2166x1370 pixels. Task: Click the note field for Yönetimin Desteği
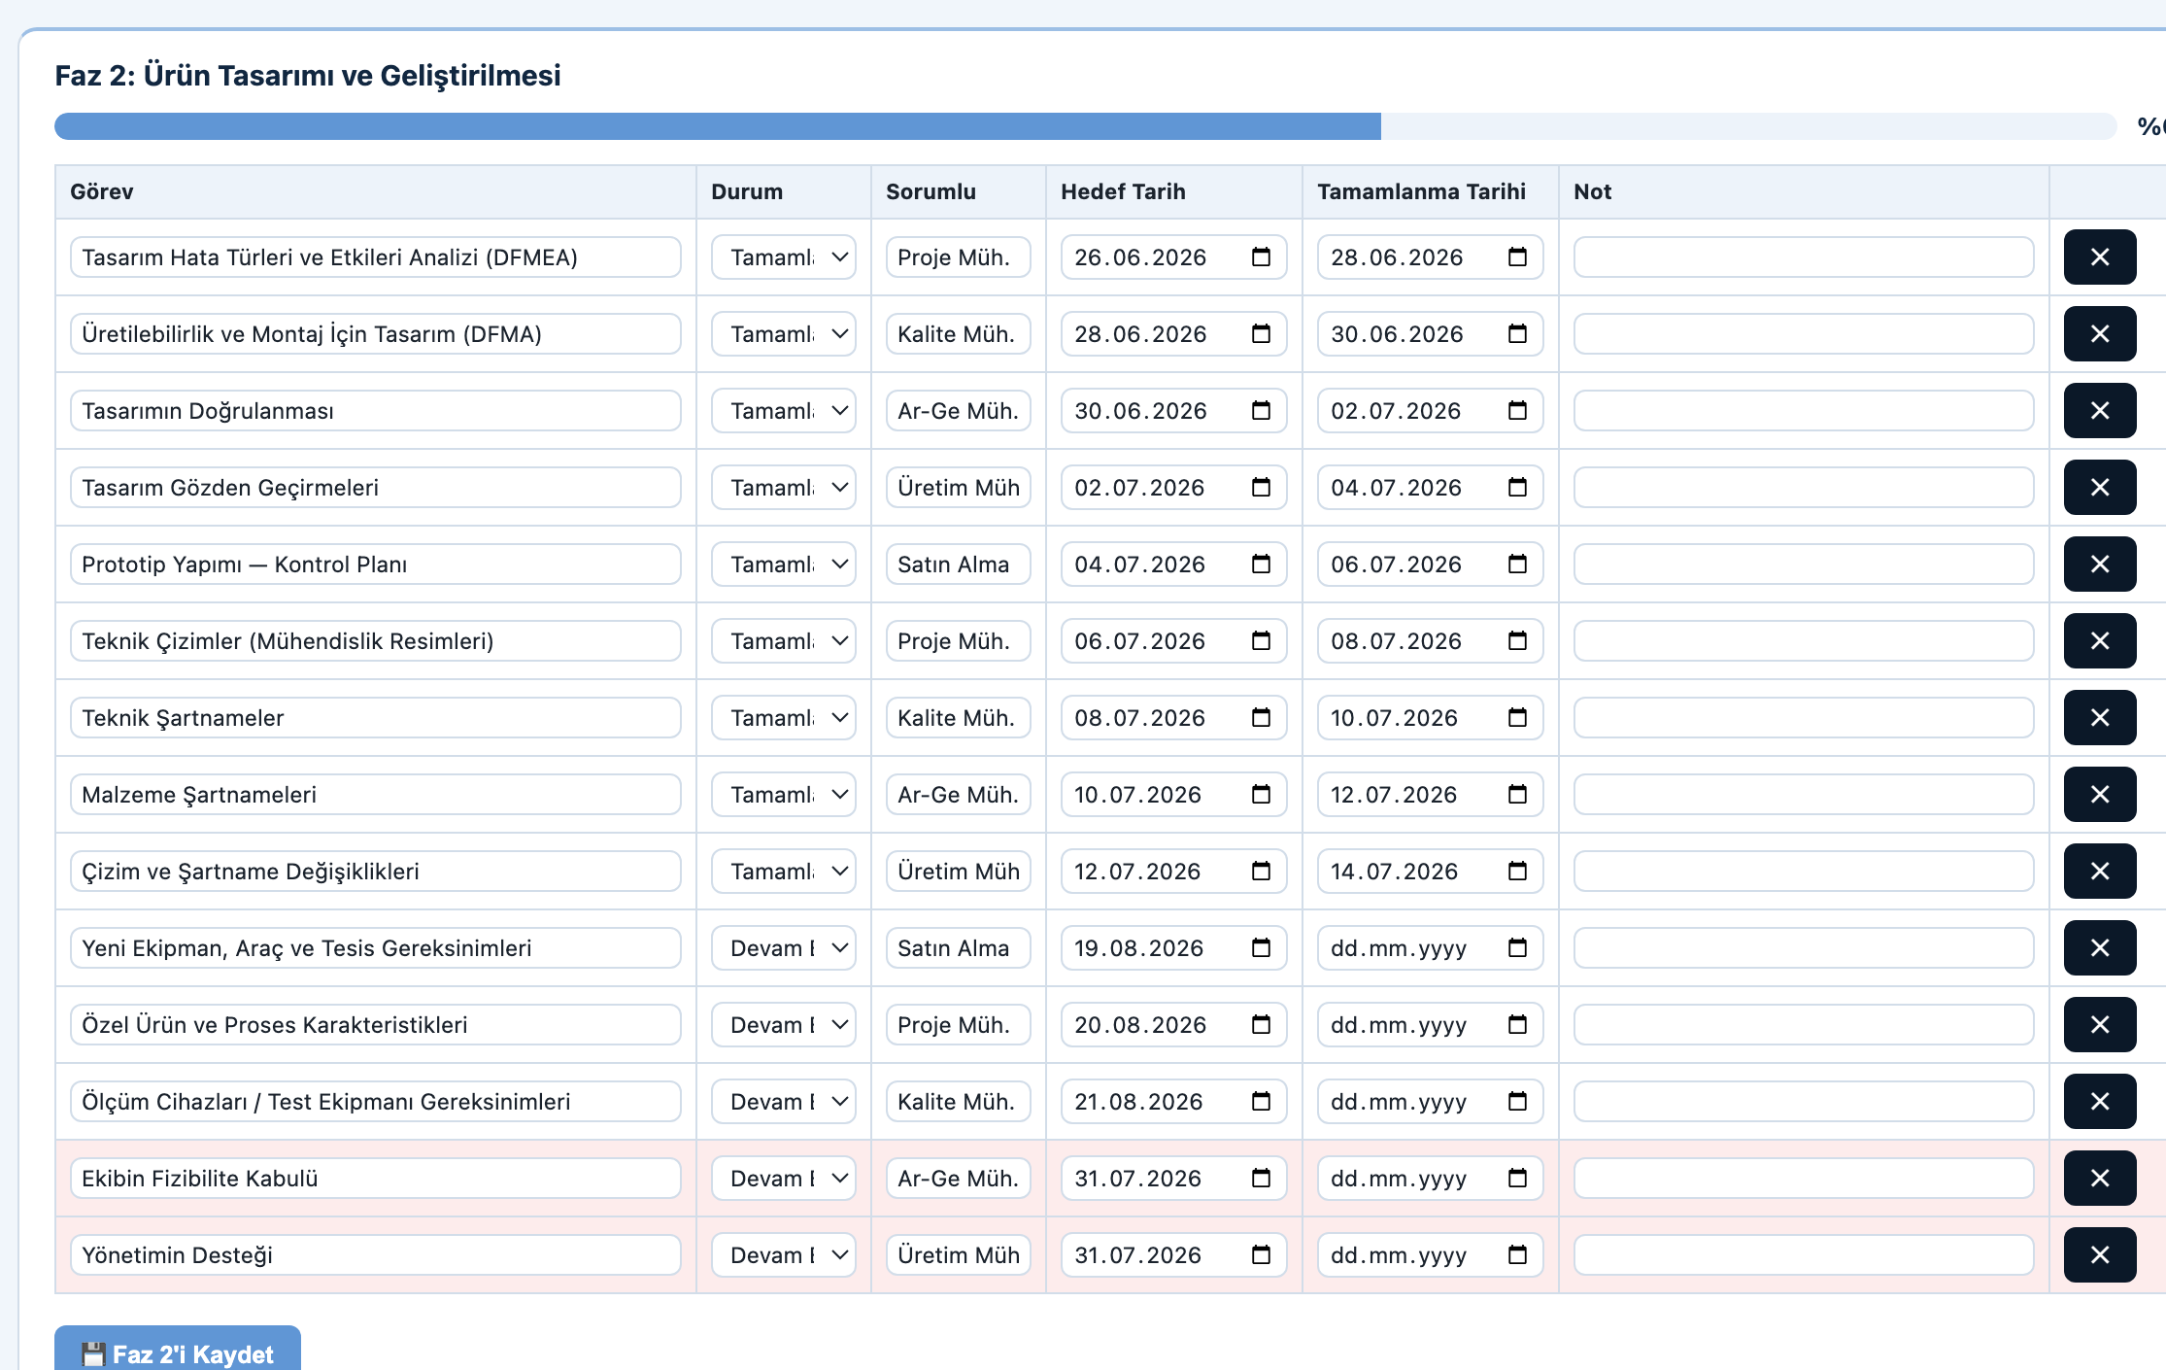pyautogui.click(x=1804, y=1255)
